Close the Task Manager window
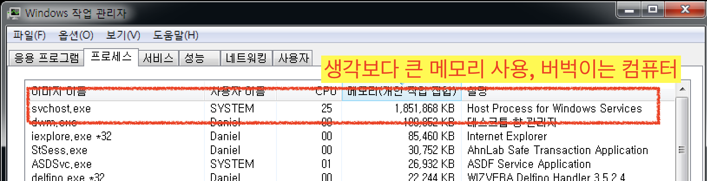The image size is (707, 181). 685,10
